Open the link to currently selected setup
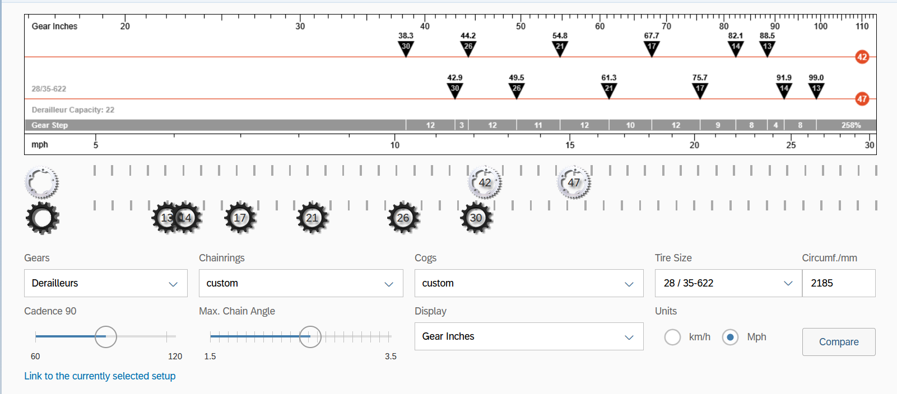The height and width of the screenshot is (394, 897). pos(100,376)
